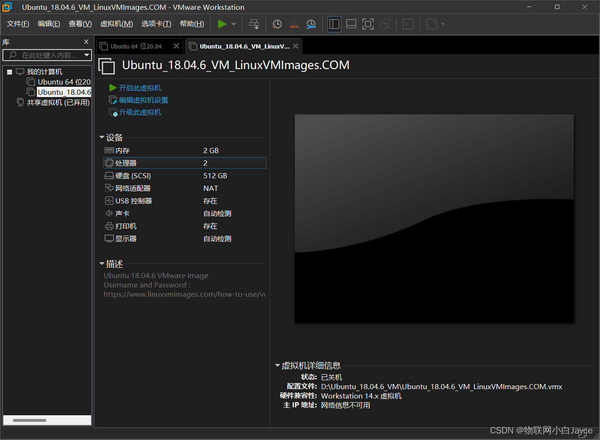
Task: Click the 处理器 processor device icon
Action: 109,163
